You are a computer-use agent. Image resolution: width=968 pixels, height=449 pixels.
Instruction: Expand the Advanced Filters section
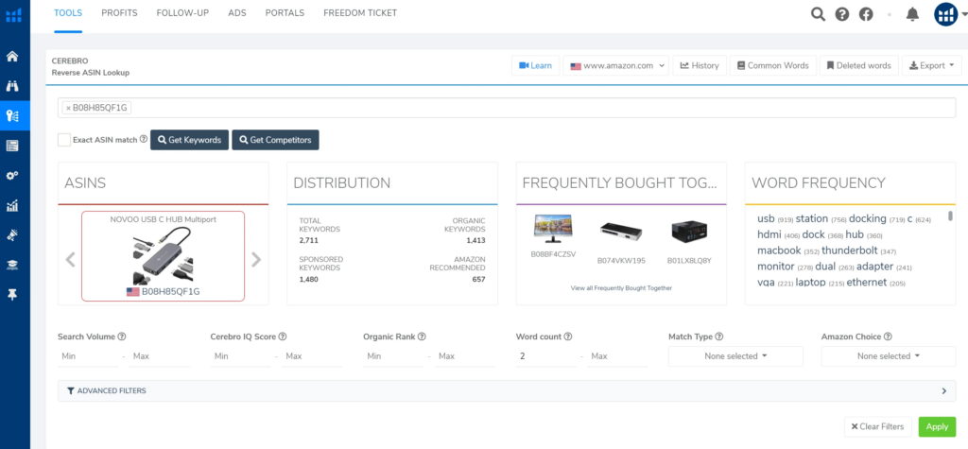pyautogui.click(x=507, y=390)
